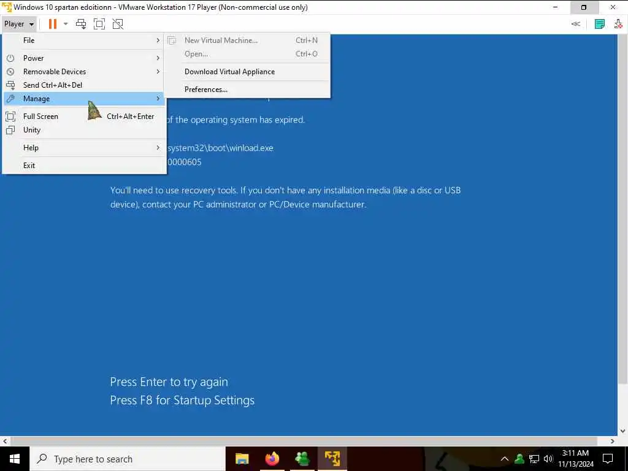Click Open... entry in submenu
The height and width of the screenshot is (471, 628).
point(247,54)
